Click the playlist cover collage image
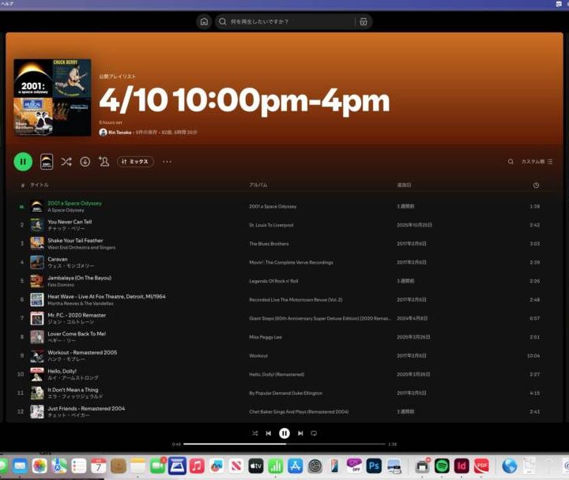Viewport: 569px width, 480px height. coord(52,98)
